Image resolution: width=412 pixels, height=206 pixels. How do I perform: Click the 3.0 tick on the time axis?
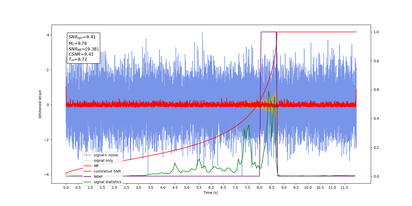coord(139,187)
